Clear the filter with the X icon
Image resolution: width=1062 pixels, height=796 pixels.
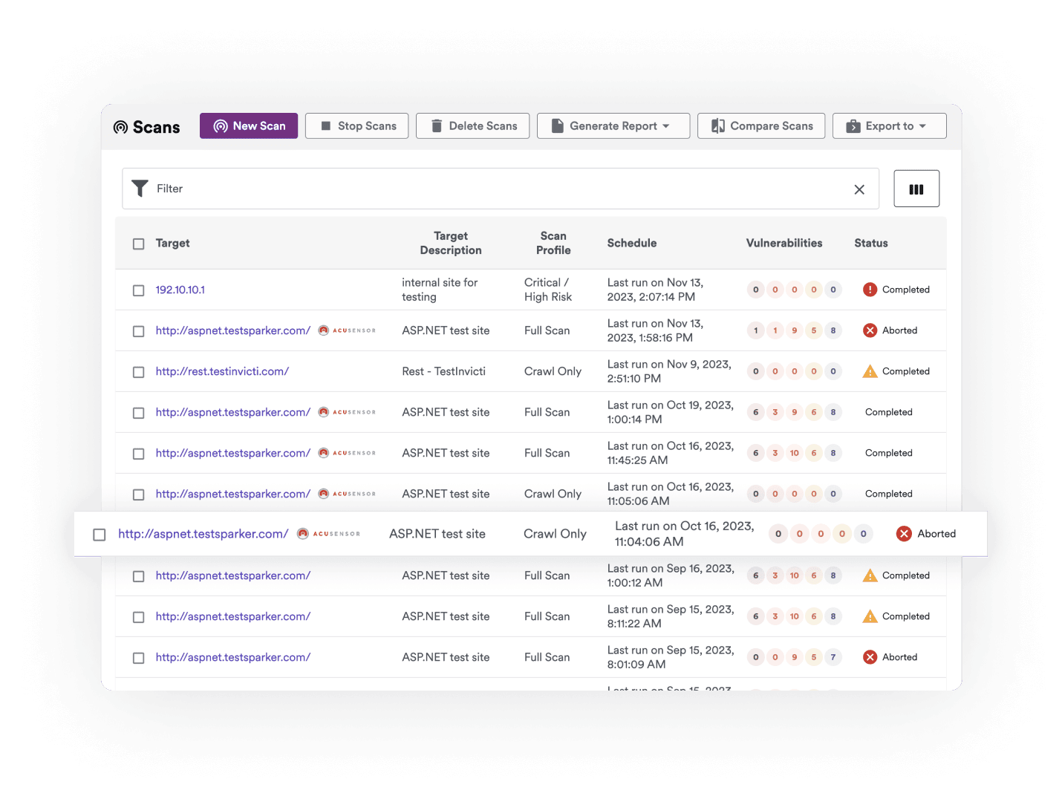pos(859,189)
